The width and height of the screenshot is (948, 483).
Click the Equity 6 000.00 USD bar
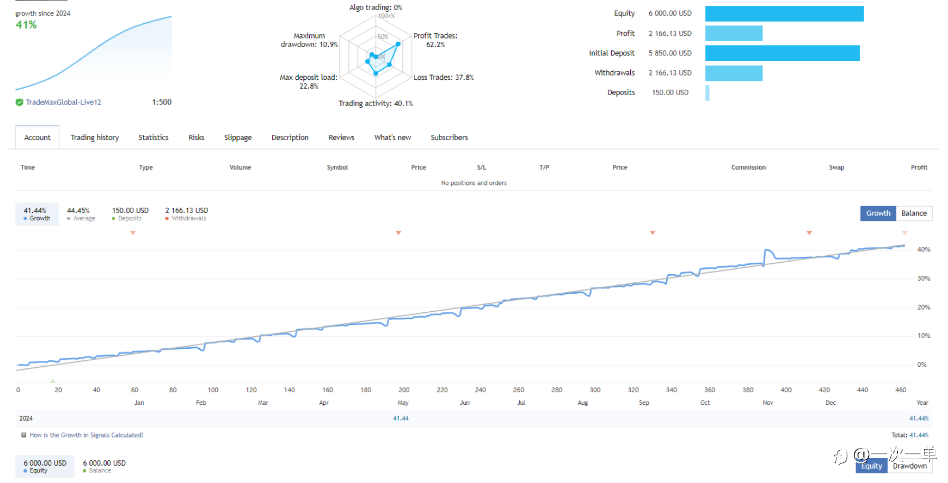[x=784, y=14]
